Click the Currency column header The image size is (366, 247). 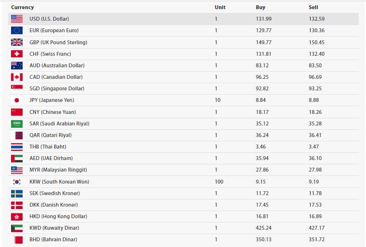(23, 7)
